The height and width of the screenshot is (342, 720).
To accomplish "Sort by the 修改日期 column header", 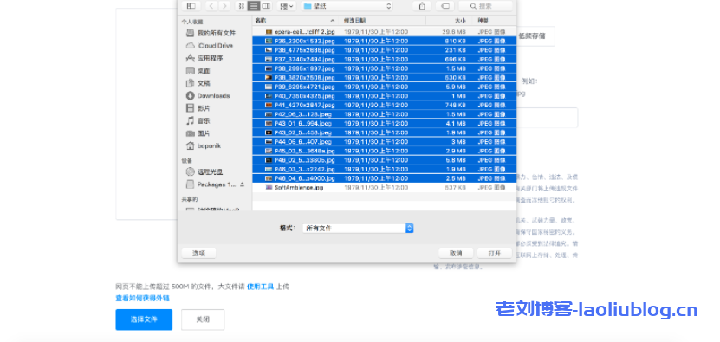I will click(382, 21).
